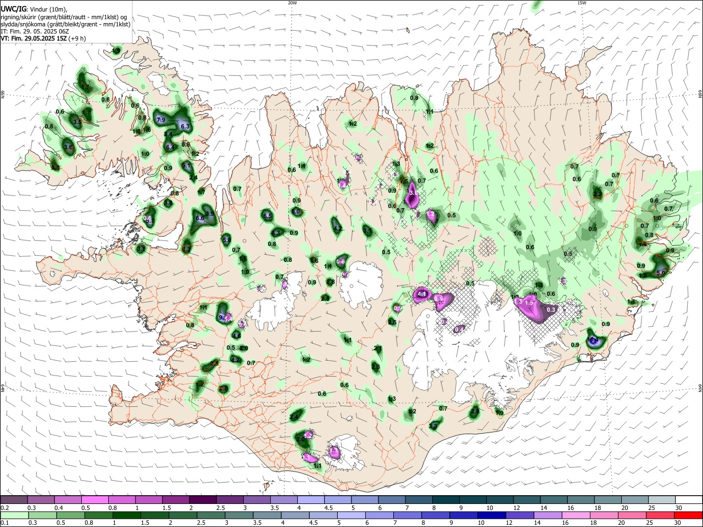Select the 'Vindur (10m)' header text
This screenshot has height=527, width=703.
point(48,9)
